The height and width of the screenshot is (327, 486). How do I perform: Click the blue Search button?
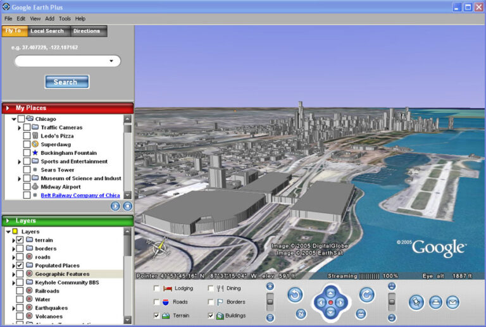pos(67,82)
